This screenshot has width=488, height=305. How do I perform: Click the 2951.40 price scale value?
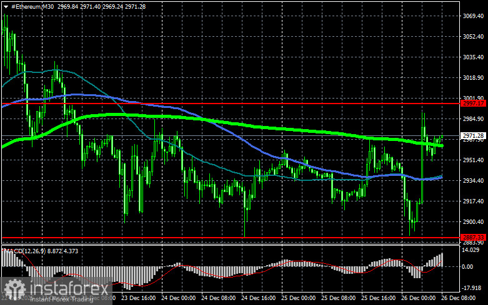[473, 160]
